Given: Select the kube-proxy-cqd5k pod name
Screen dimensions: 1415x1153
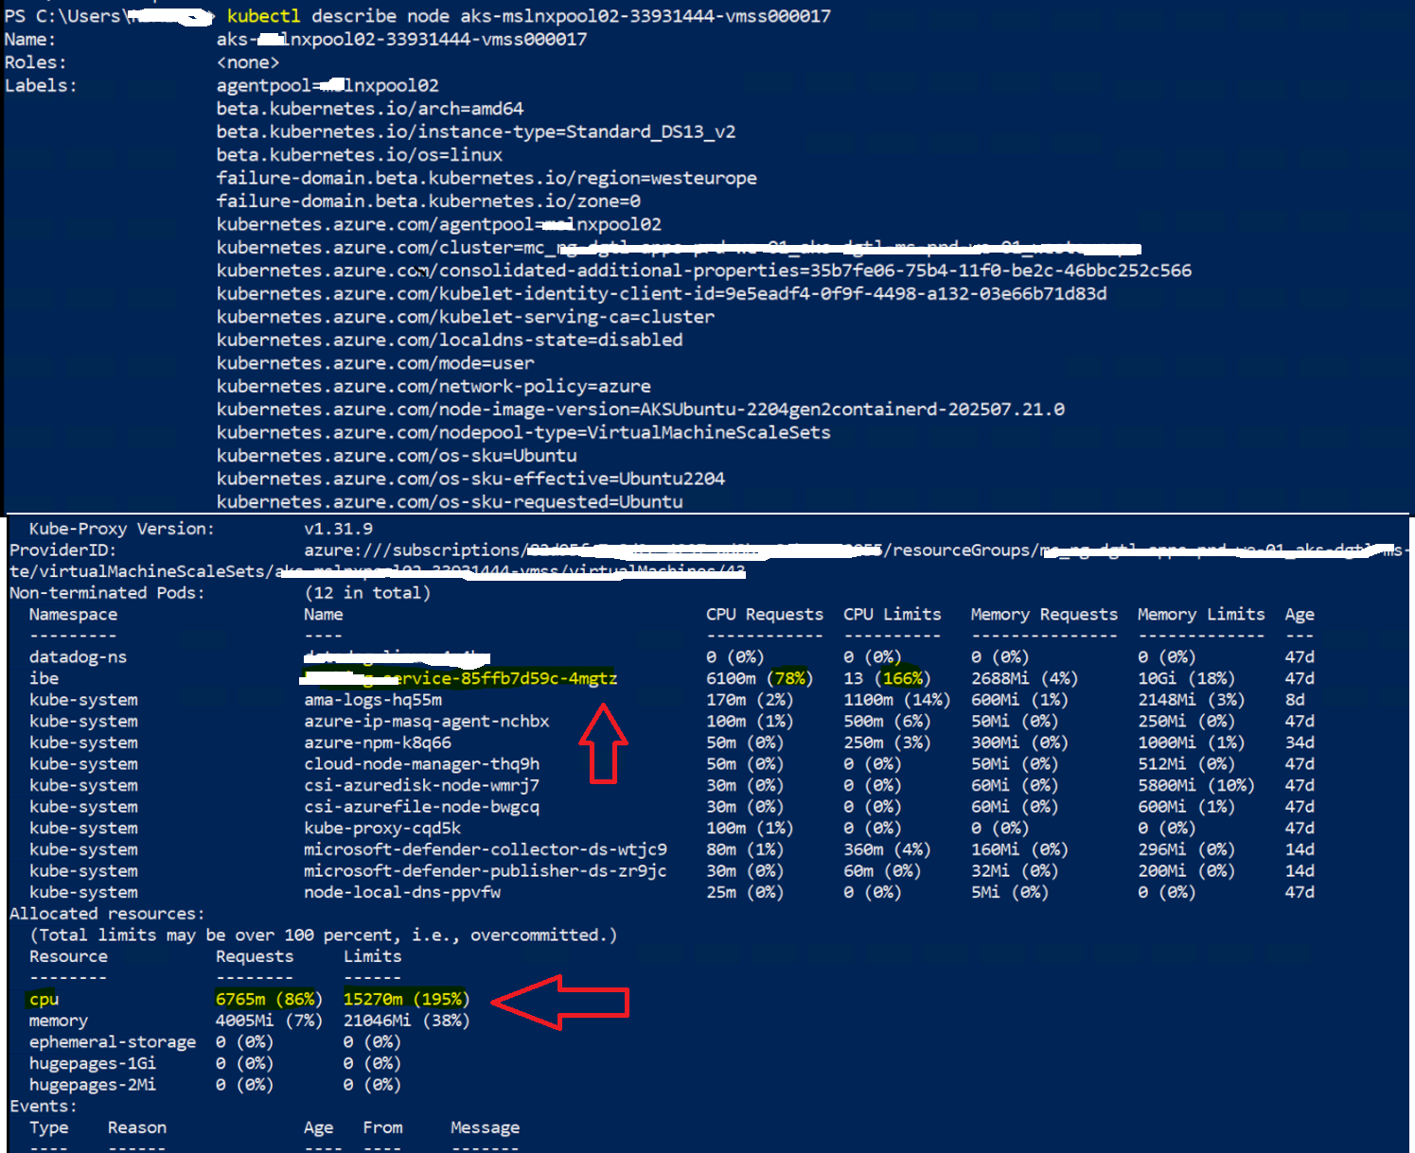Looking at the screenshot, I should point(381,828).
